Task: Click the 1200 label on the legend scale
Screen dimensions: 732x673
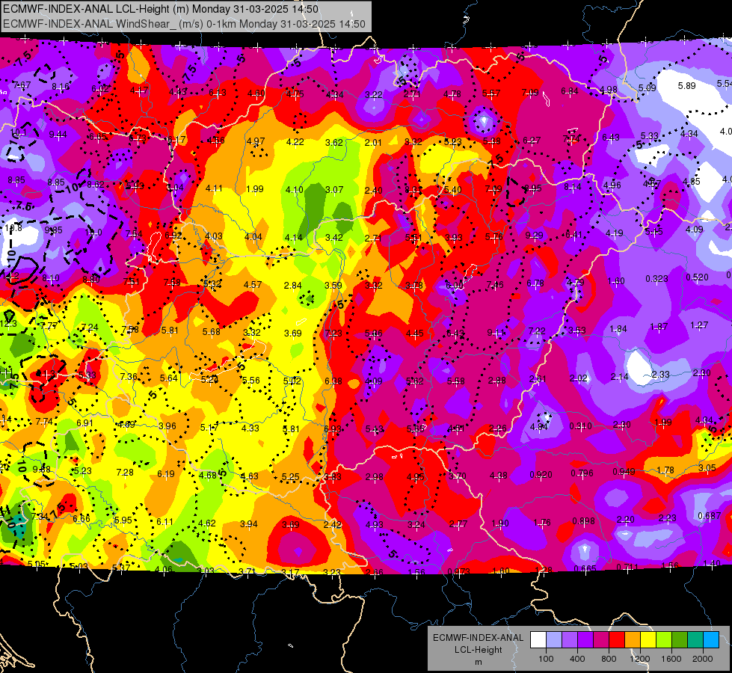Action: pos(640,659)
